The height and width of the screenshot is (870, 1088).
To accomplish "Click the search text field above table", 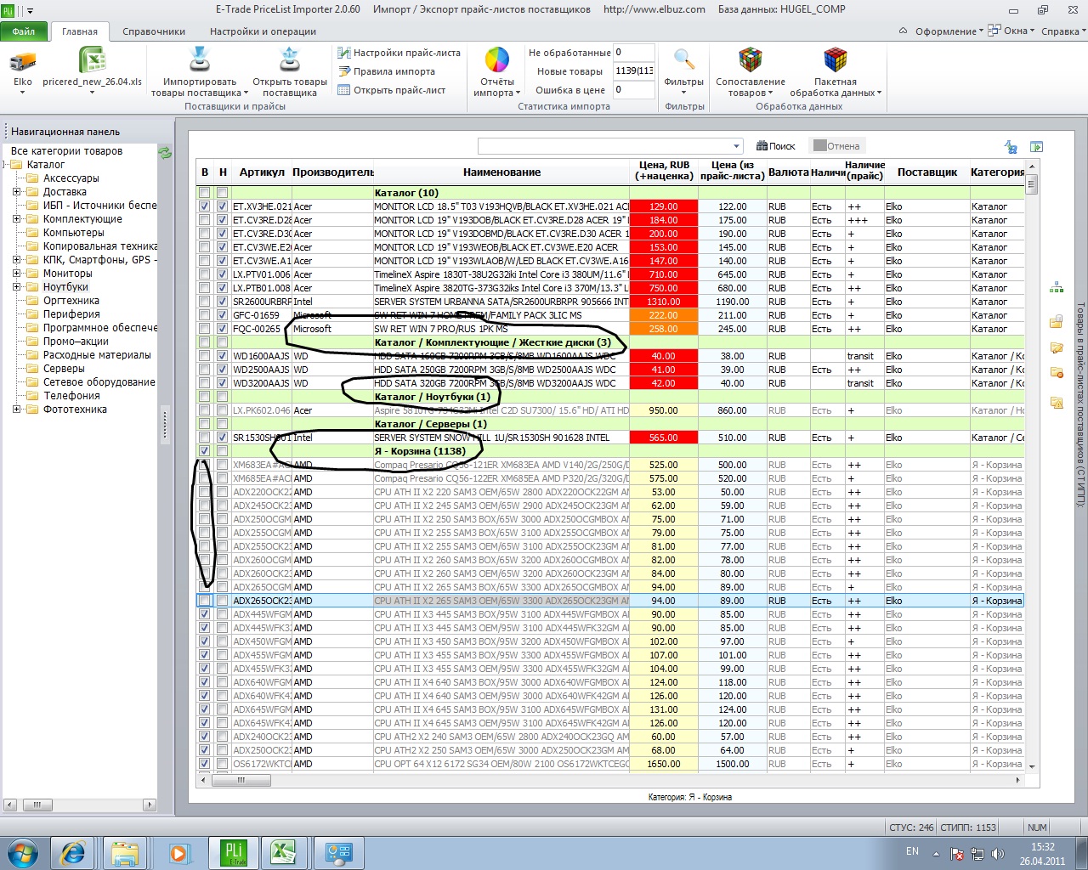I will point(604,146).
